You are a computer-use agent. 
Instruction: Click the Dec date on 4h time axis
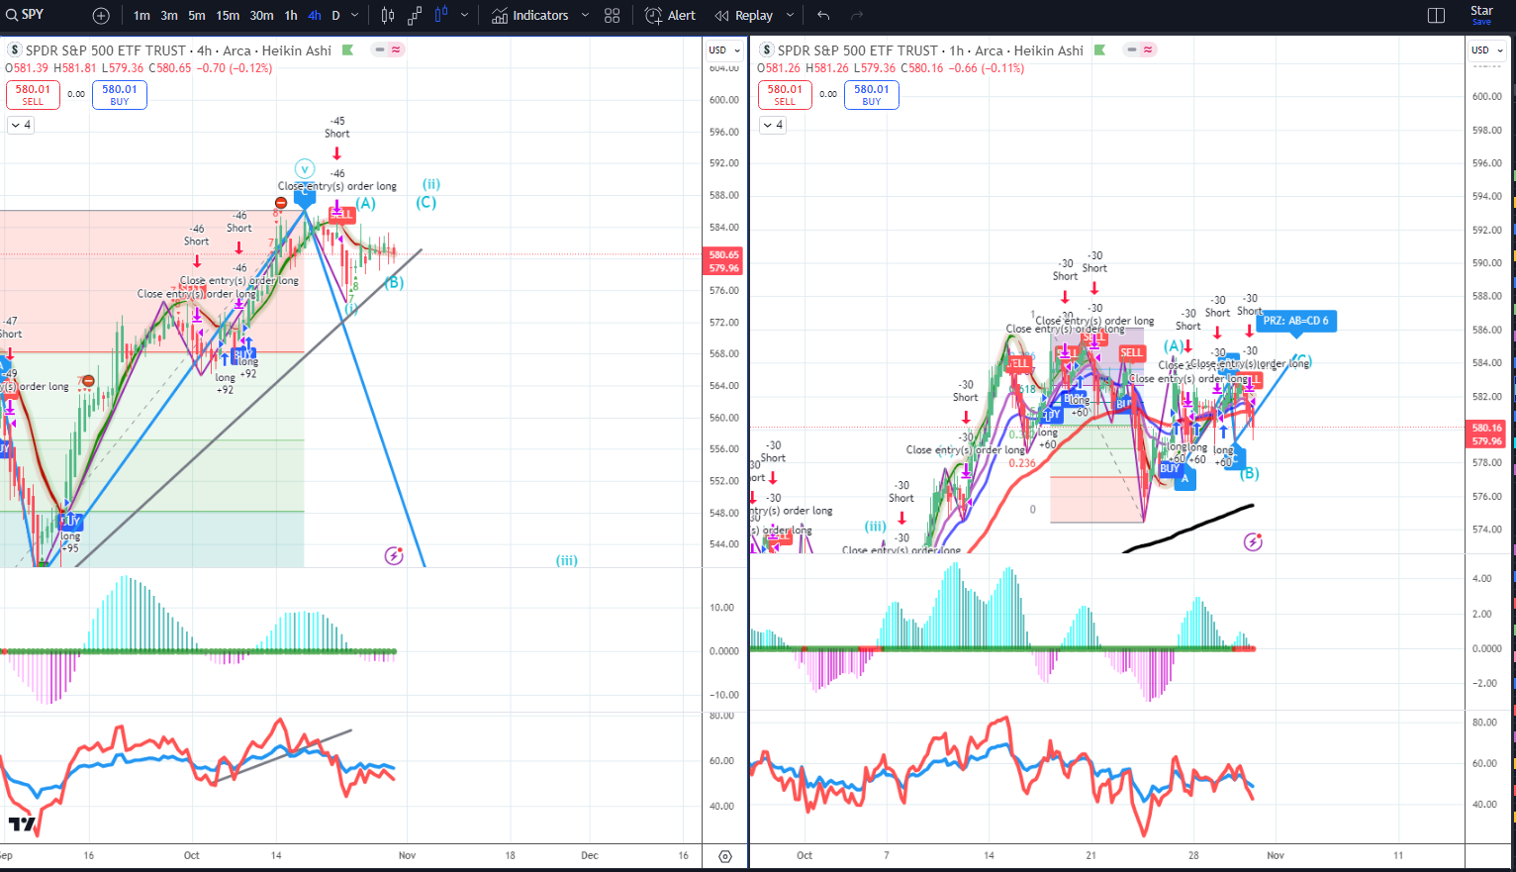coord(590,855)
